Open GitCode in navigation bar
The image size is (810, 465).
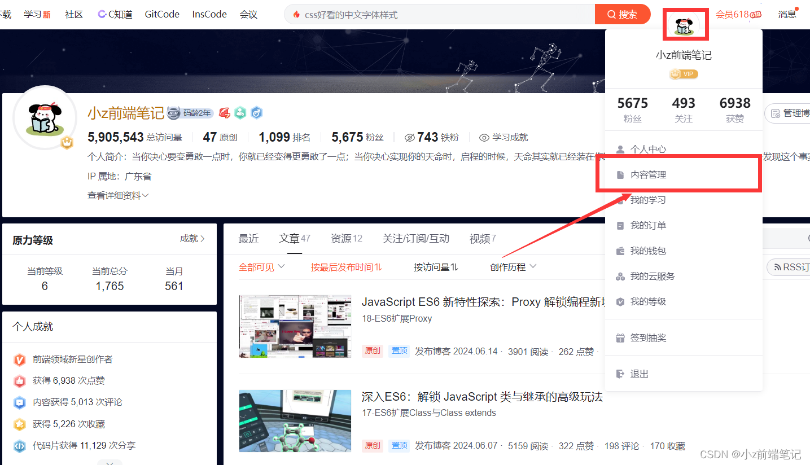[x=162, y=15]
